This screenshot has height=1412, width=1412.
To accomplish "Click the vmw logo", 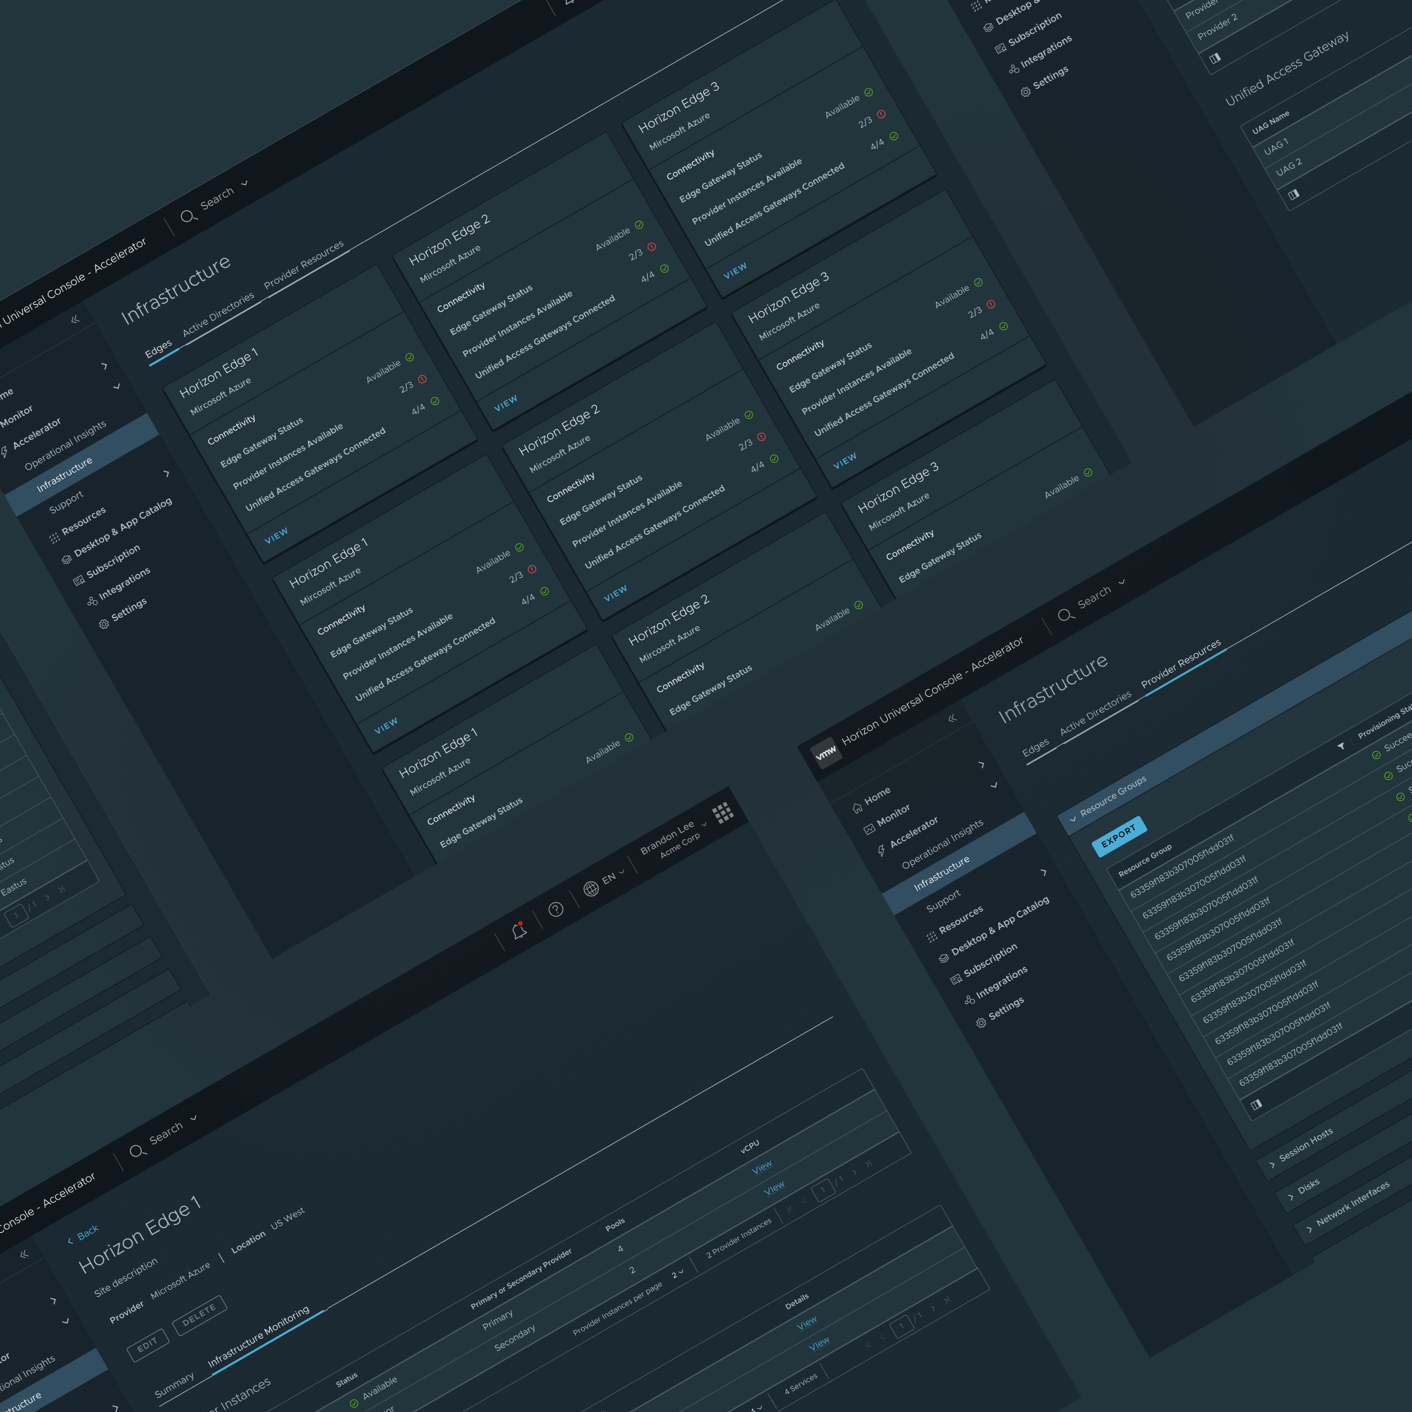I will 826,753.
